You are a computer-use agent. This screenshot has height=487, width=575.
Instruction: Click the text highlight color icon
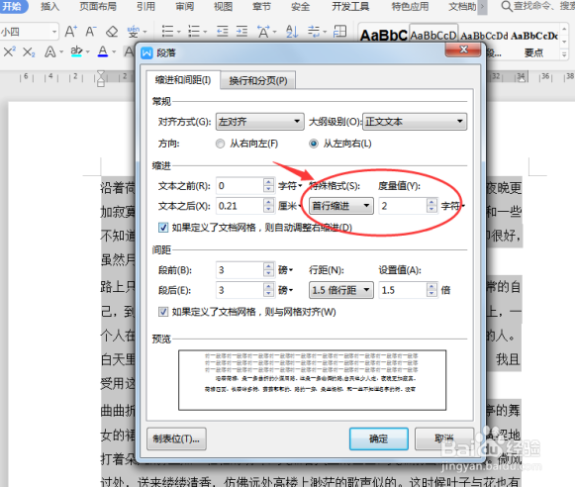click(76, 51)
